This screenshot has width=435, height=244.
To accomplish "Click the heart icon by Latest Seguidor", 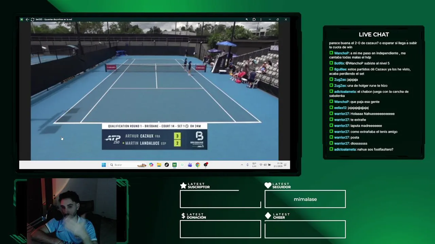I will click(268, 185).
